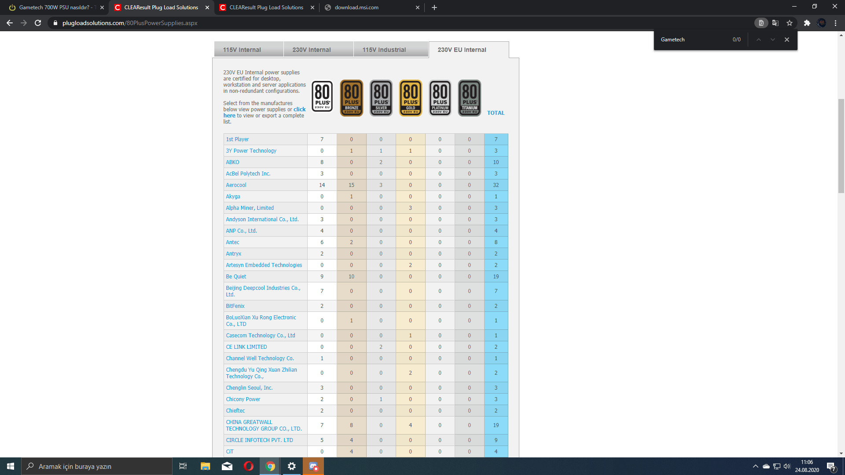The width and height of the screenshot is (845, 475).
Task: Bookmark page with star icon
Action: 790,23
